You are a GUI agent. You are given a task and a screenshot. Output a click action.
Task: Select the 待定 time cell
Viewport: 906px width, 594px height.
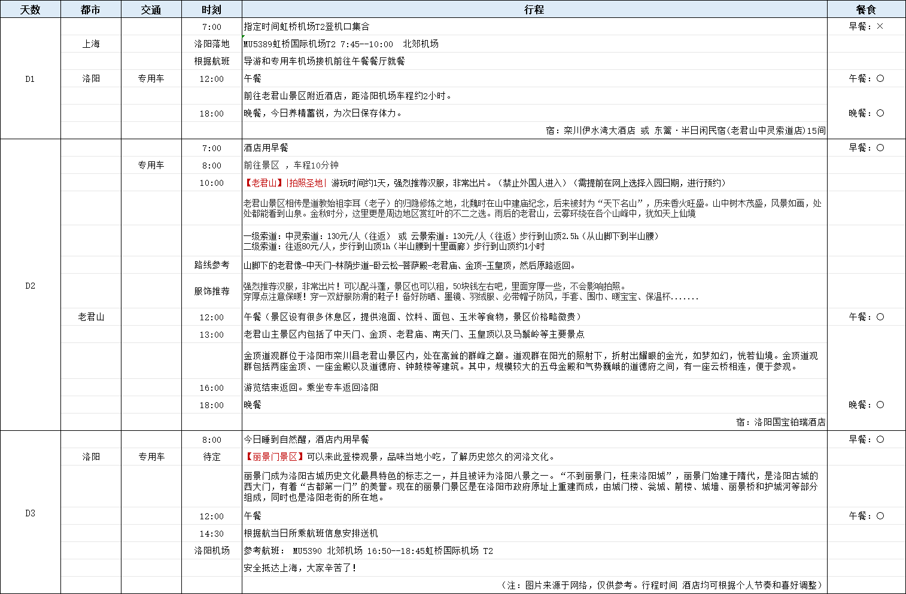[x=211, y=457]
